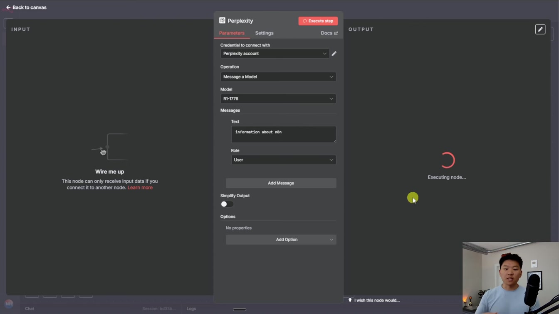Screen dimensions: 559x314
Task: Open the Model dropdown showing R1-1776
Action: tap(278, 99)
